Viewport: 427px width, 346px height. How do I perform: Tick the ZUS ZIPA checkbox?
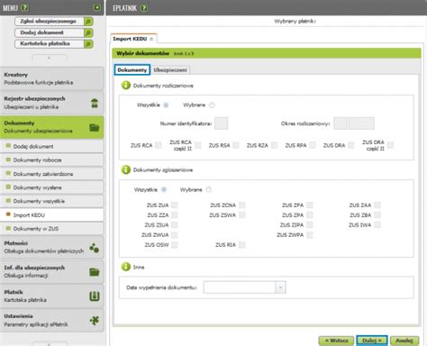tap(310, 225)
